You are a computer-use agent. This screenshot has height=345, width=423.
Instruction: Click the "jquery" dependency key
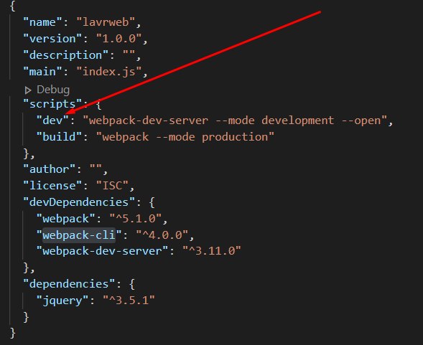pyautogui.click(x=62, y=301)
